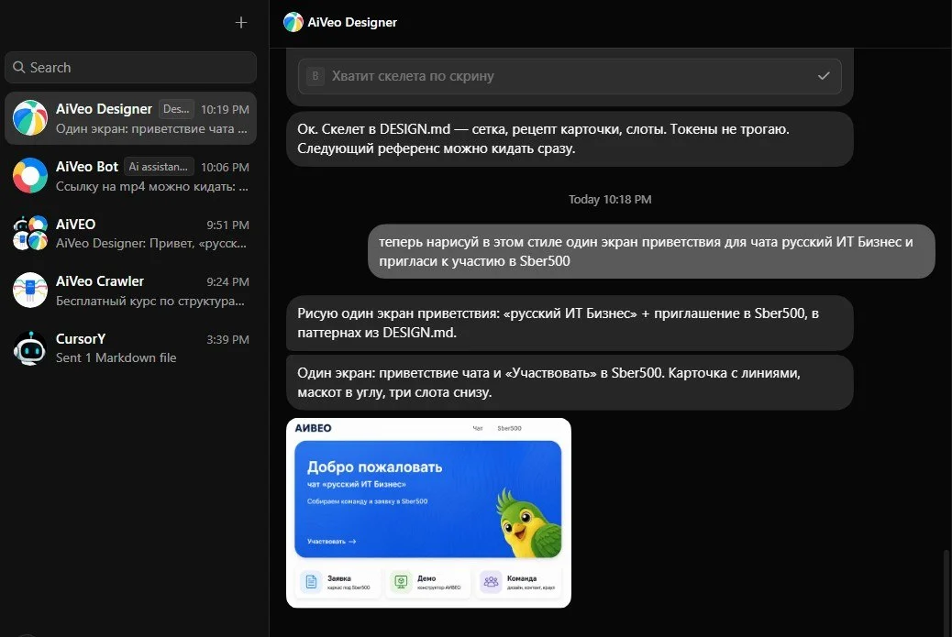
Task: Select the CursorY chat name
Action: (x=81, y=339)
